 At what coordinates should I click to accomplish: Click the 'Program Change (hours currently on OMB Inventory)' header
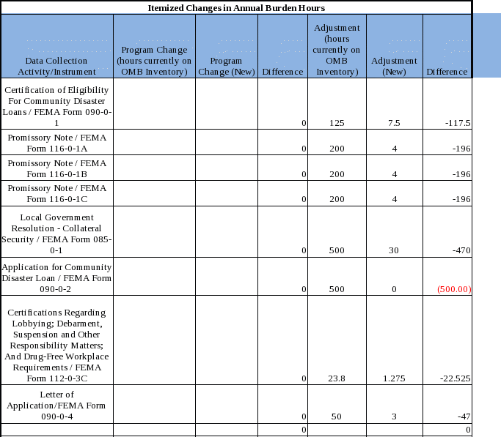[x=154, y=46]
